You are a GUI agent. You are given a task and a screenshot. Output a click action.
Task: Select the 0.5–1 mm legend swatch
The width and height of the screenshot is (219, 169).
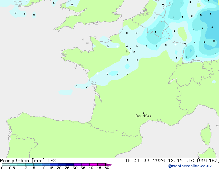[x=14, y=165]
